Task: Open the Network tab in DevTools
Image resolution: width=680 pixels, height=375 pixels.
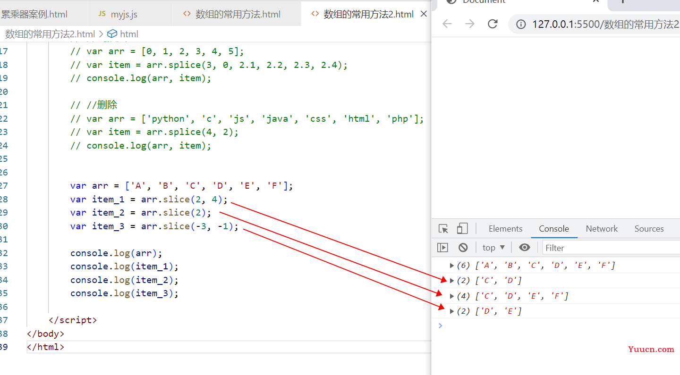Action: tap(602, 229)
